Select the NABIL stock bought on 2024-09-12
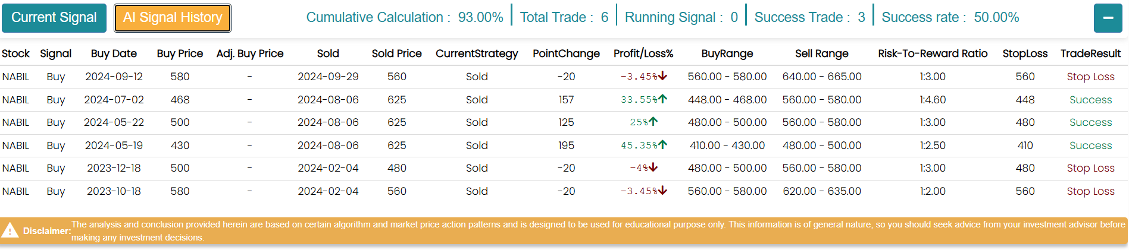 pos(15,77)
